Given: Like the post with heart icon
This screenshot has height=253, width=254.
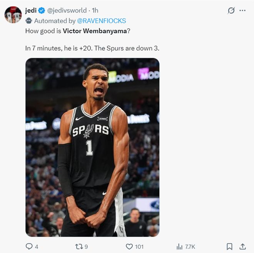Looking at the screenshot, I should [x=129, y=246].
